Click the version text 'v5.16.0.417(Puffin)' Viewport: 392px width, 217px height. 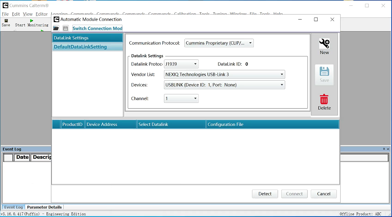click(20, 214)
